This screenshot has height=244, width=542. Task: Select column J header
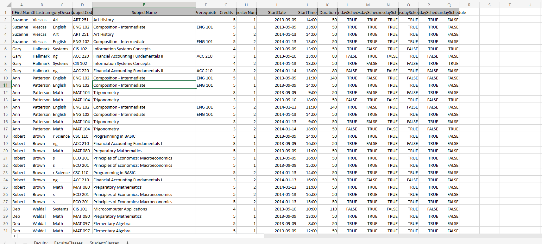tap(307, 5)
